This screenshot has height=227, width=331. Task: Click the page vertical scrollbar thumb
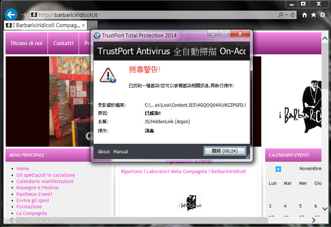click(325, 66)
